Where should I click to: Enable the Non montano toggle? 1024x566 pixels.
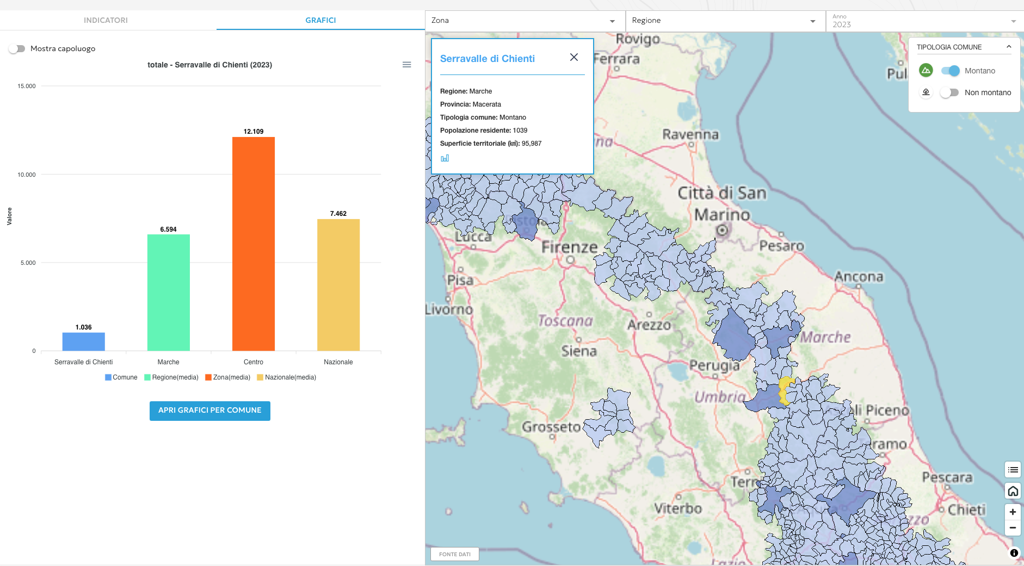[x=949, y=92]
